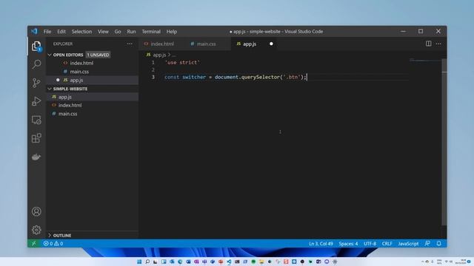
Task: Open the Accounts menu icon
Action: [36, 211]
